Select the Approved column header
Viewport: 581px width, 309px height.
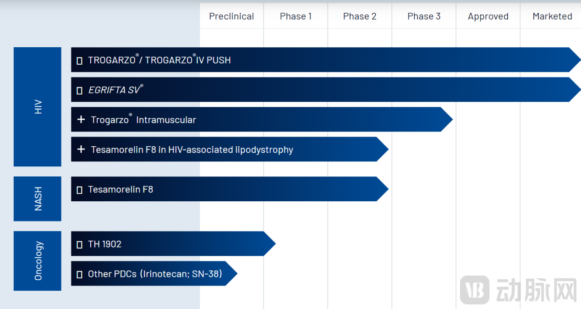click(x=488, y=17)
